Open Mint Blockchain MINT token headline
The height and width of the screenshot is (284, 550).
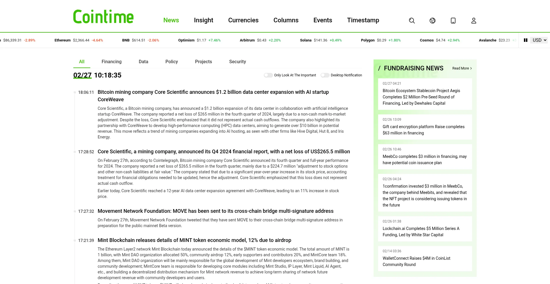(x=195, y=240)
